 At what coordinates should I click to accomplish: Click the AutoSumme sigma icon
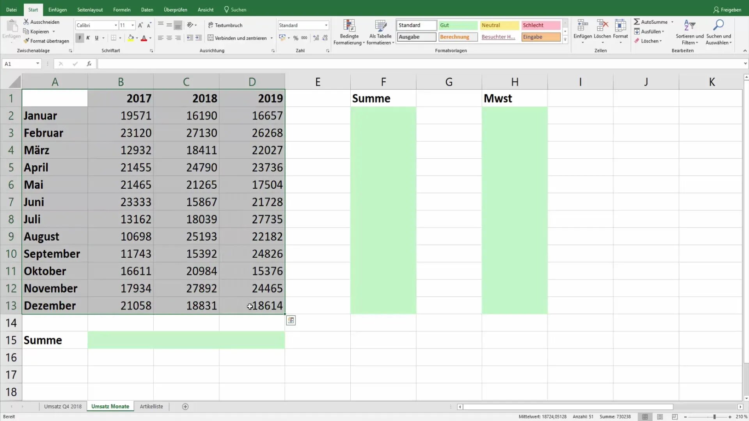[x=637, y=22]
